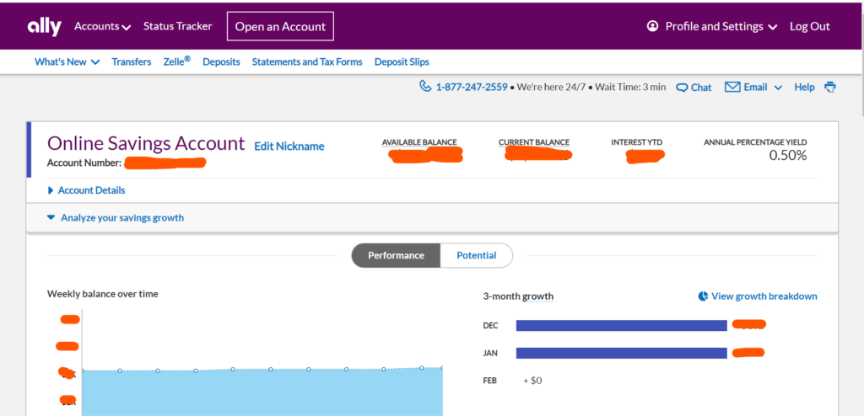This screenshot has width=864, height=416.
Task: Open Zelle
Action: click(177, 61)
